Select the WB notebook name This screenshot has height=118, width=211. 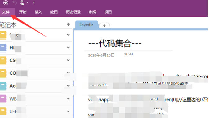13,99
